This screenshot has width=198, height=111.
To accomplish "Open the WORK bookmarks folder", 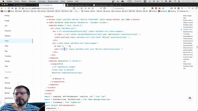I will point(132,11).
